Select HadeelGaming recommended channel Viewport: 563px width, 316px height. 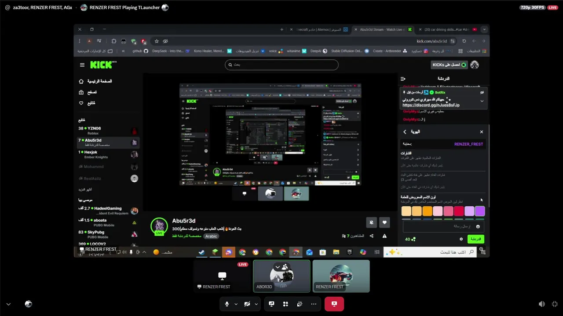[x=108, y=211]
